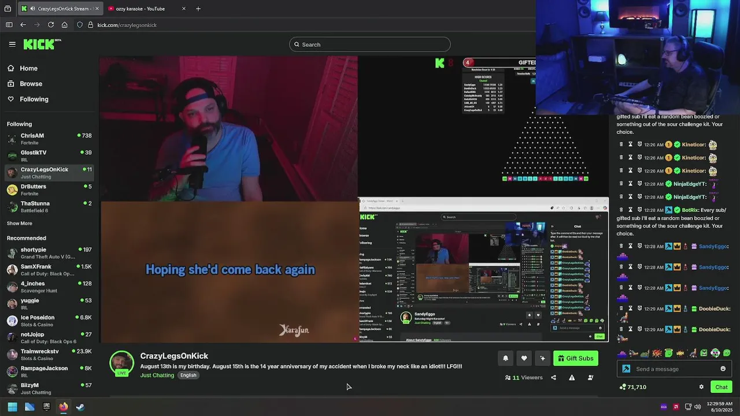Image resolution: width=740 pixels, height=416 pixels.
Task: Open ThaStunna channel in sidebar
Action: coord(49,206)
